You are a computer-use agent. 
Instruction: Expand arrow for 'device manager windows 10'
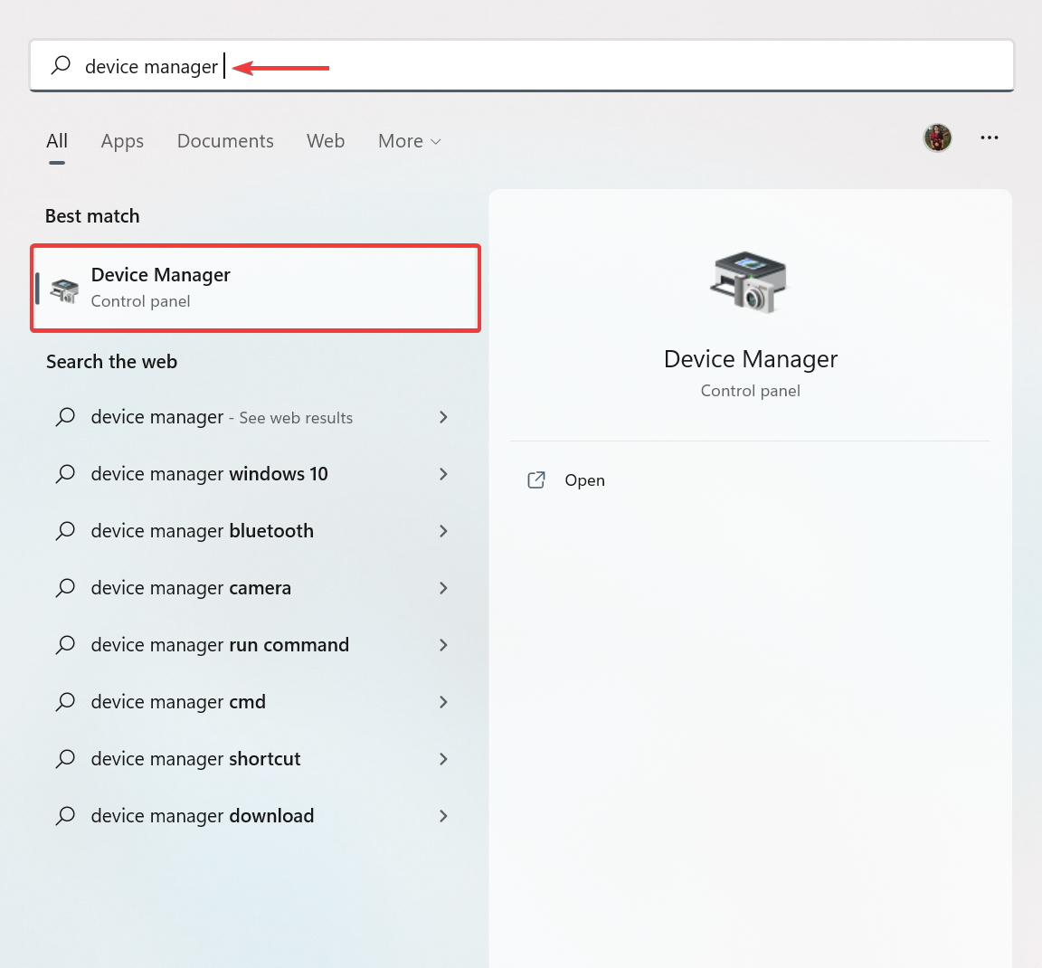pos(443,474)
